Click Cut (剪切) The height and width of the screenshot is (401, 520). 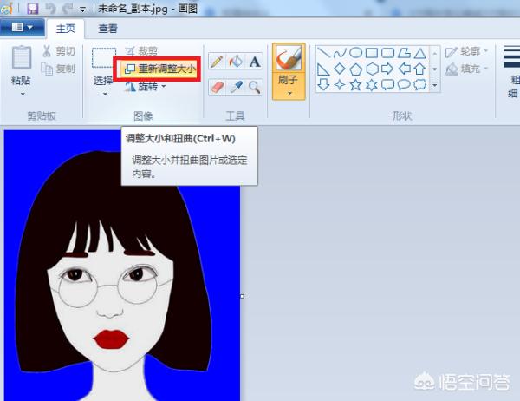coord(59,51)
